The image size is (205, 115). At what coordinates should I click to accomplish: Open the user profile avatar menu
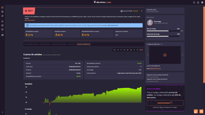pyautogui.click(x=202, y=2)
